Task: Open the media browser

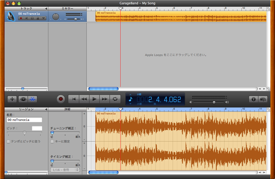Action: click(x=263, y=99)
